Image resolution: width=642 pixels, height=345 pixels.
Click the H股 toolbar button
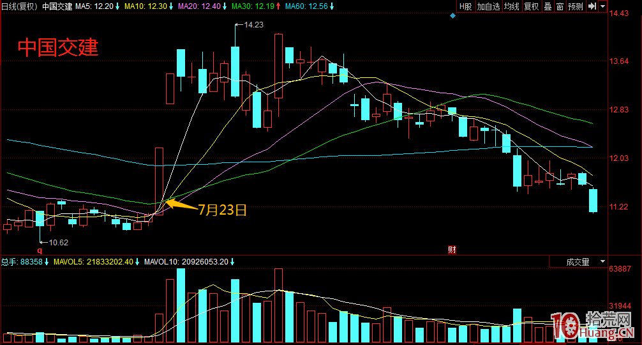pyautogui.click(x=466, y=6)
